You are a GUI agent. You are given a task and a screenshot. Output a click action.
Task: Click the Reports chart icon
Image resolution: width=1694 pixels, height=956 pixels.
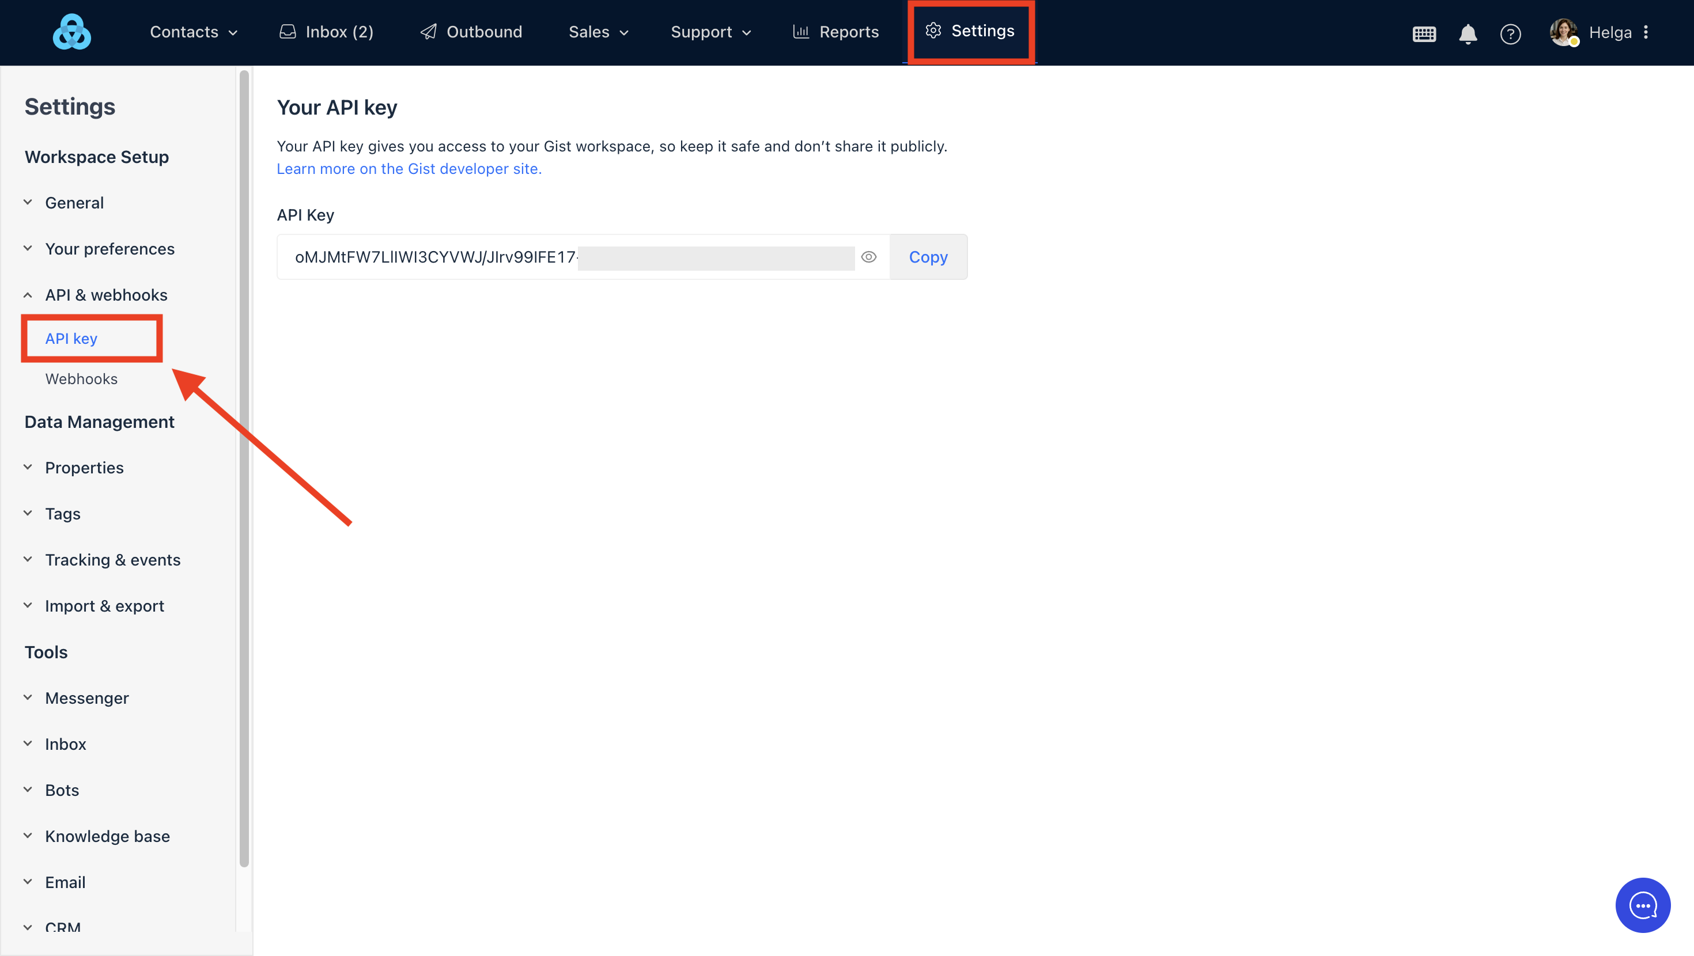pos(801,31)
